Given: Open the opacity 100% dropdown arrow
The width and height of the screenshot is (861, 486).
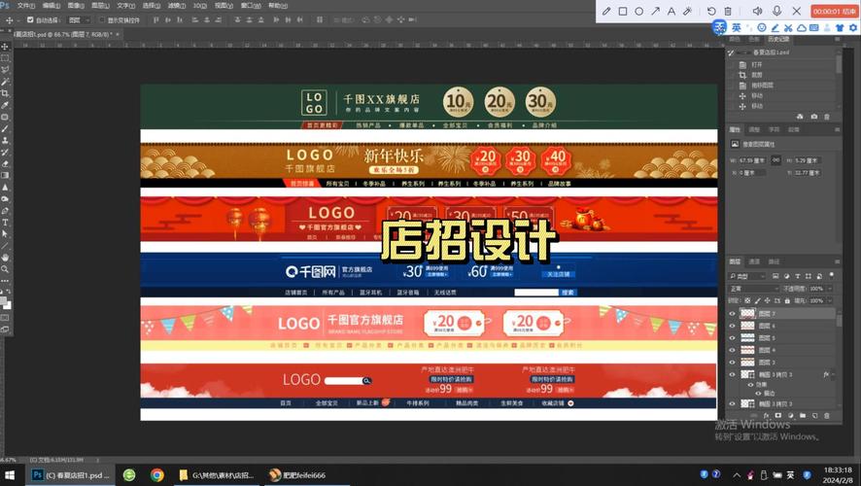Looking at the screenshot, I should (830, 289).
